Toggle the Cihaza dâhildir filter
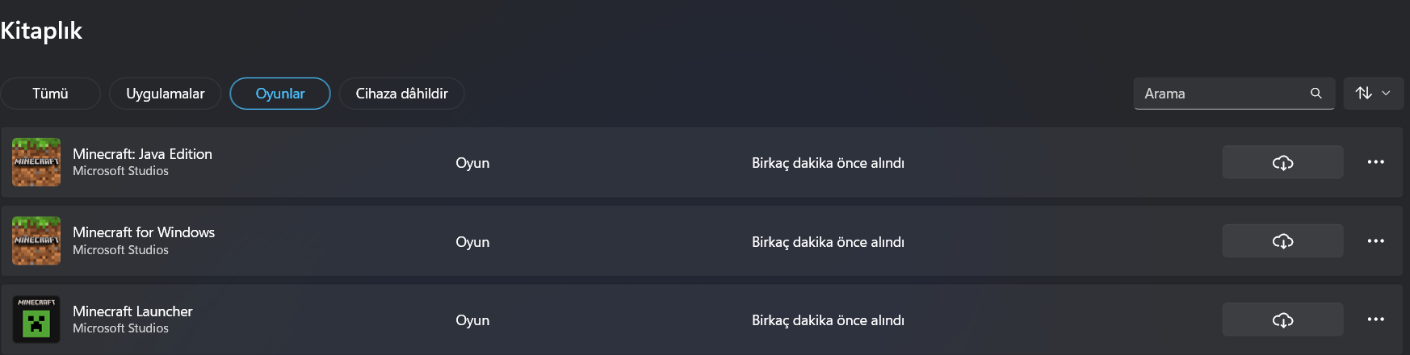This screenshot has height=355, width=1410. tap(401, 94)
